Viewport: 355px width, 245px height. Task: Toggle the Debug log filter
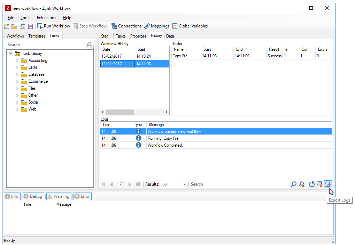coord(33,196)
